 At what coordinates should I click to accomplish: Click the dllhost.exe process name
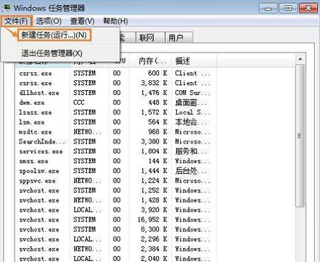coord(39,93)
